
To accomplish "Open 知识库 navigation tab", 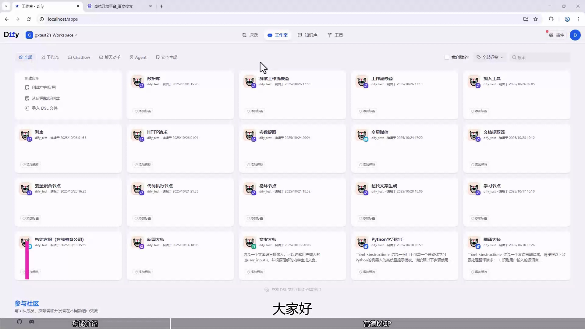I will pyautogui.click(x=307, y=35).
